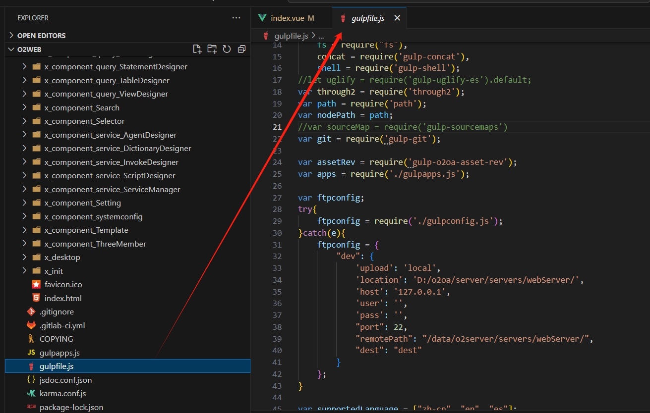
Task: Expand the x_component_Setting folder
Action: click(82, 203)
